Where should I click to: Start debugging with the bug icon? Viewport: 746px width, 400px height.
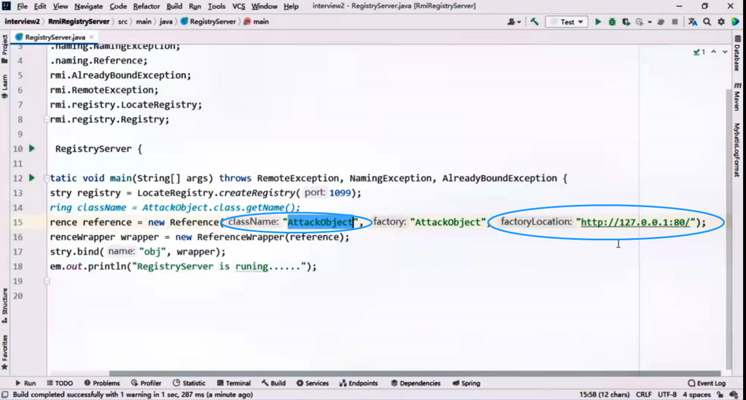click(612, 22)
